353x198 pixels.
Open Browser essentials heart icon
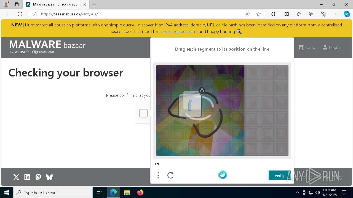click(x=323, y=14)
